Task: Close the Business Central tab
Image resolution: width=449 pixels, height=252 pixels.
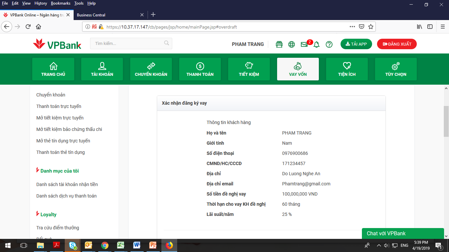Action: click(x=142, y=15)
